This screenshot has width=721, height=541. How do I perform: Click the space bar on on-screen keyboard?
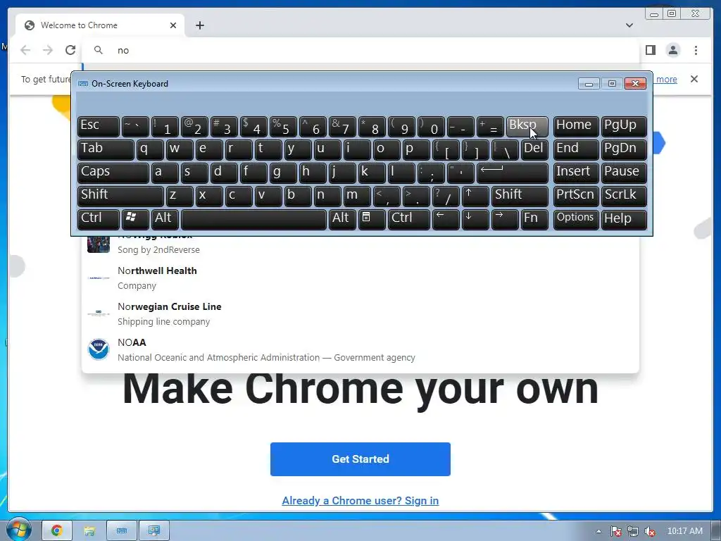pos(253,220)
